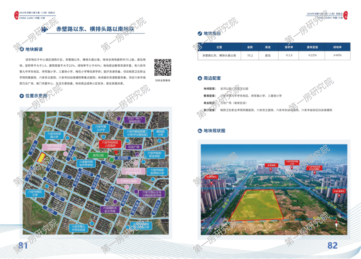Click the 容积率 table header cell
The width and height of the screenshot is (361, 259).
[x=289, y=47]
